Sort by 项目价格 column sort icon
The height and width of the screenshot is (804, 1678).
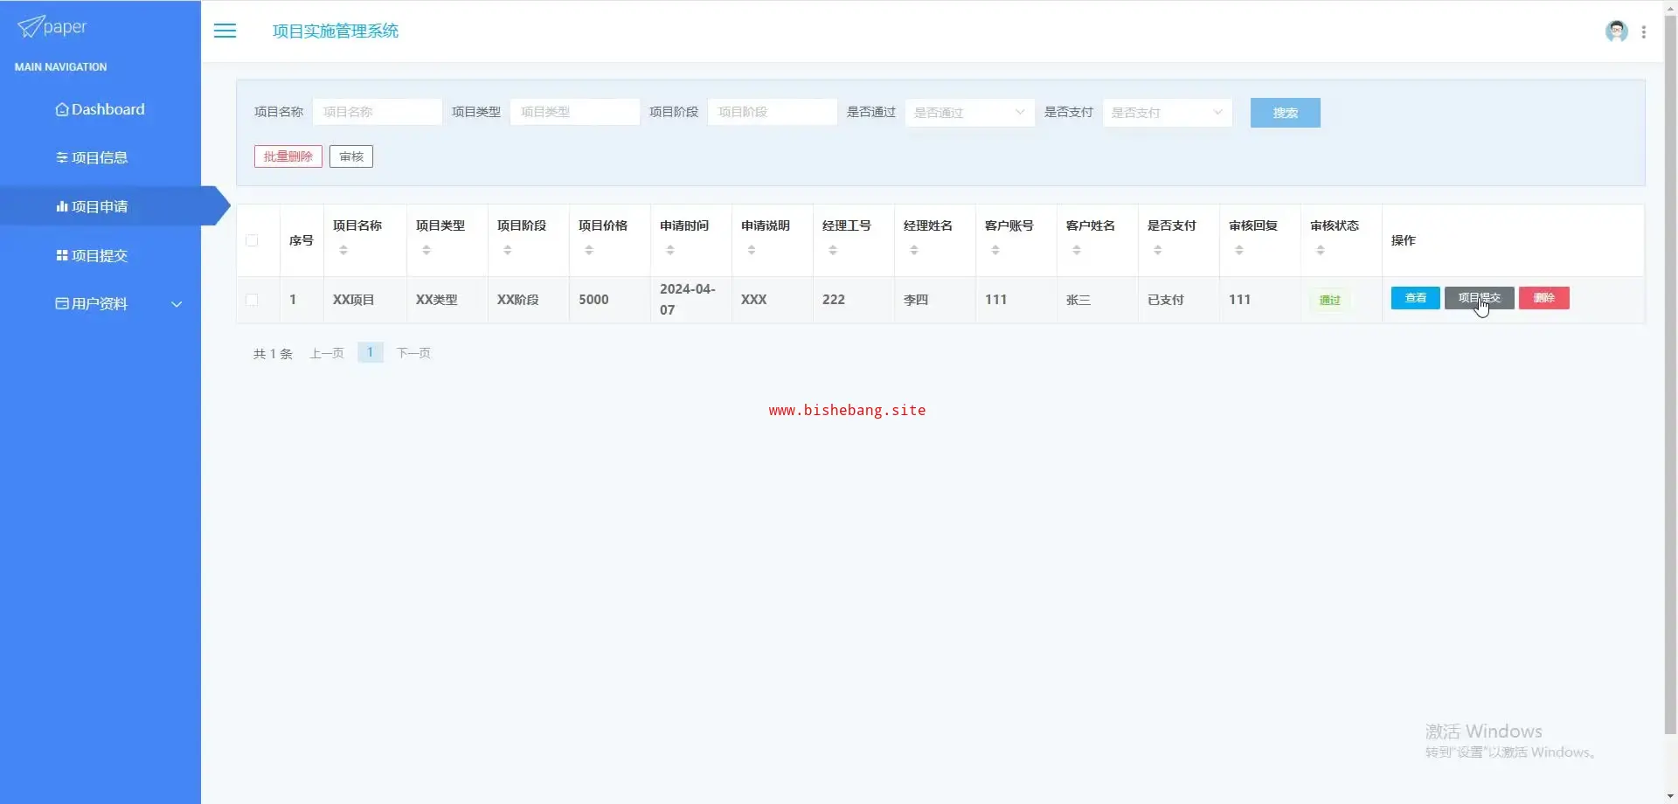[x=589, y=251]
